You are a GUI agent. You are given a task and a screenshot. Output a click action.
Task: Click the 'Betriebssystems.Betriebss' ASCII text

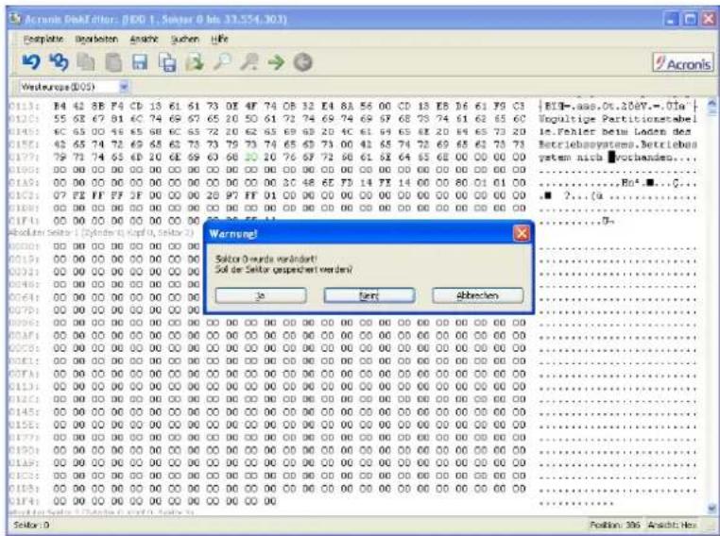tap(618, 144)
